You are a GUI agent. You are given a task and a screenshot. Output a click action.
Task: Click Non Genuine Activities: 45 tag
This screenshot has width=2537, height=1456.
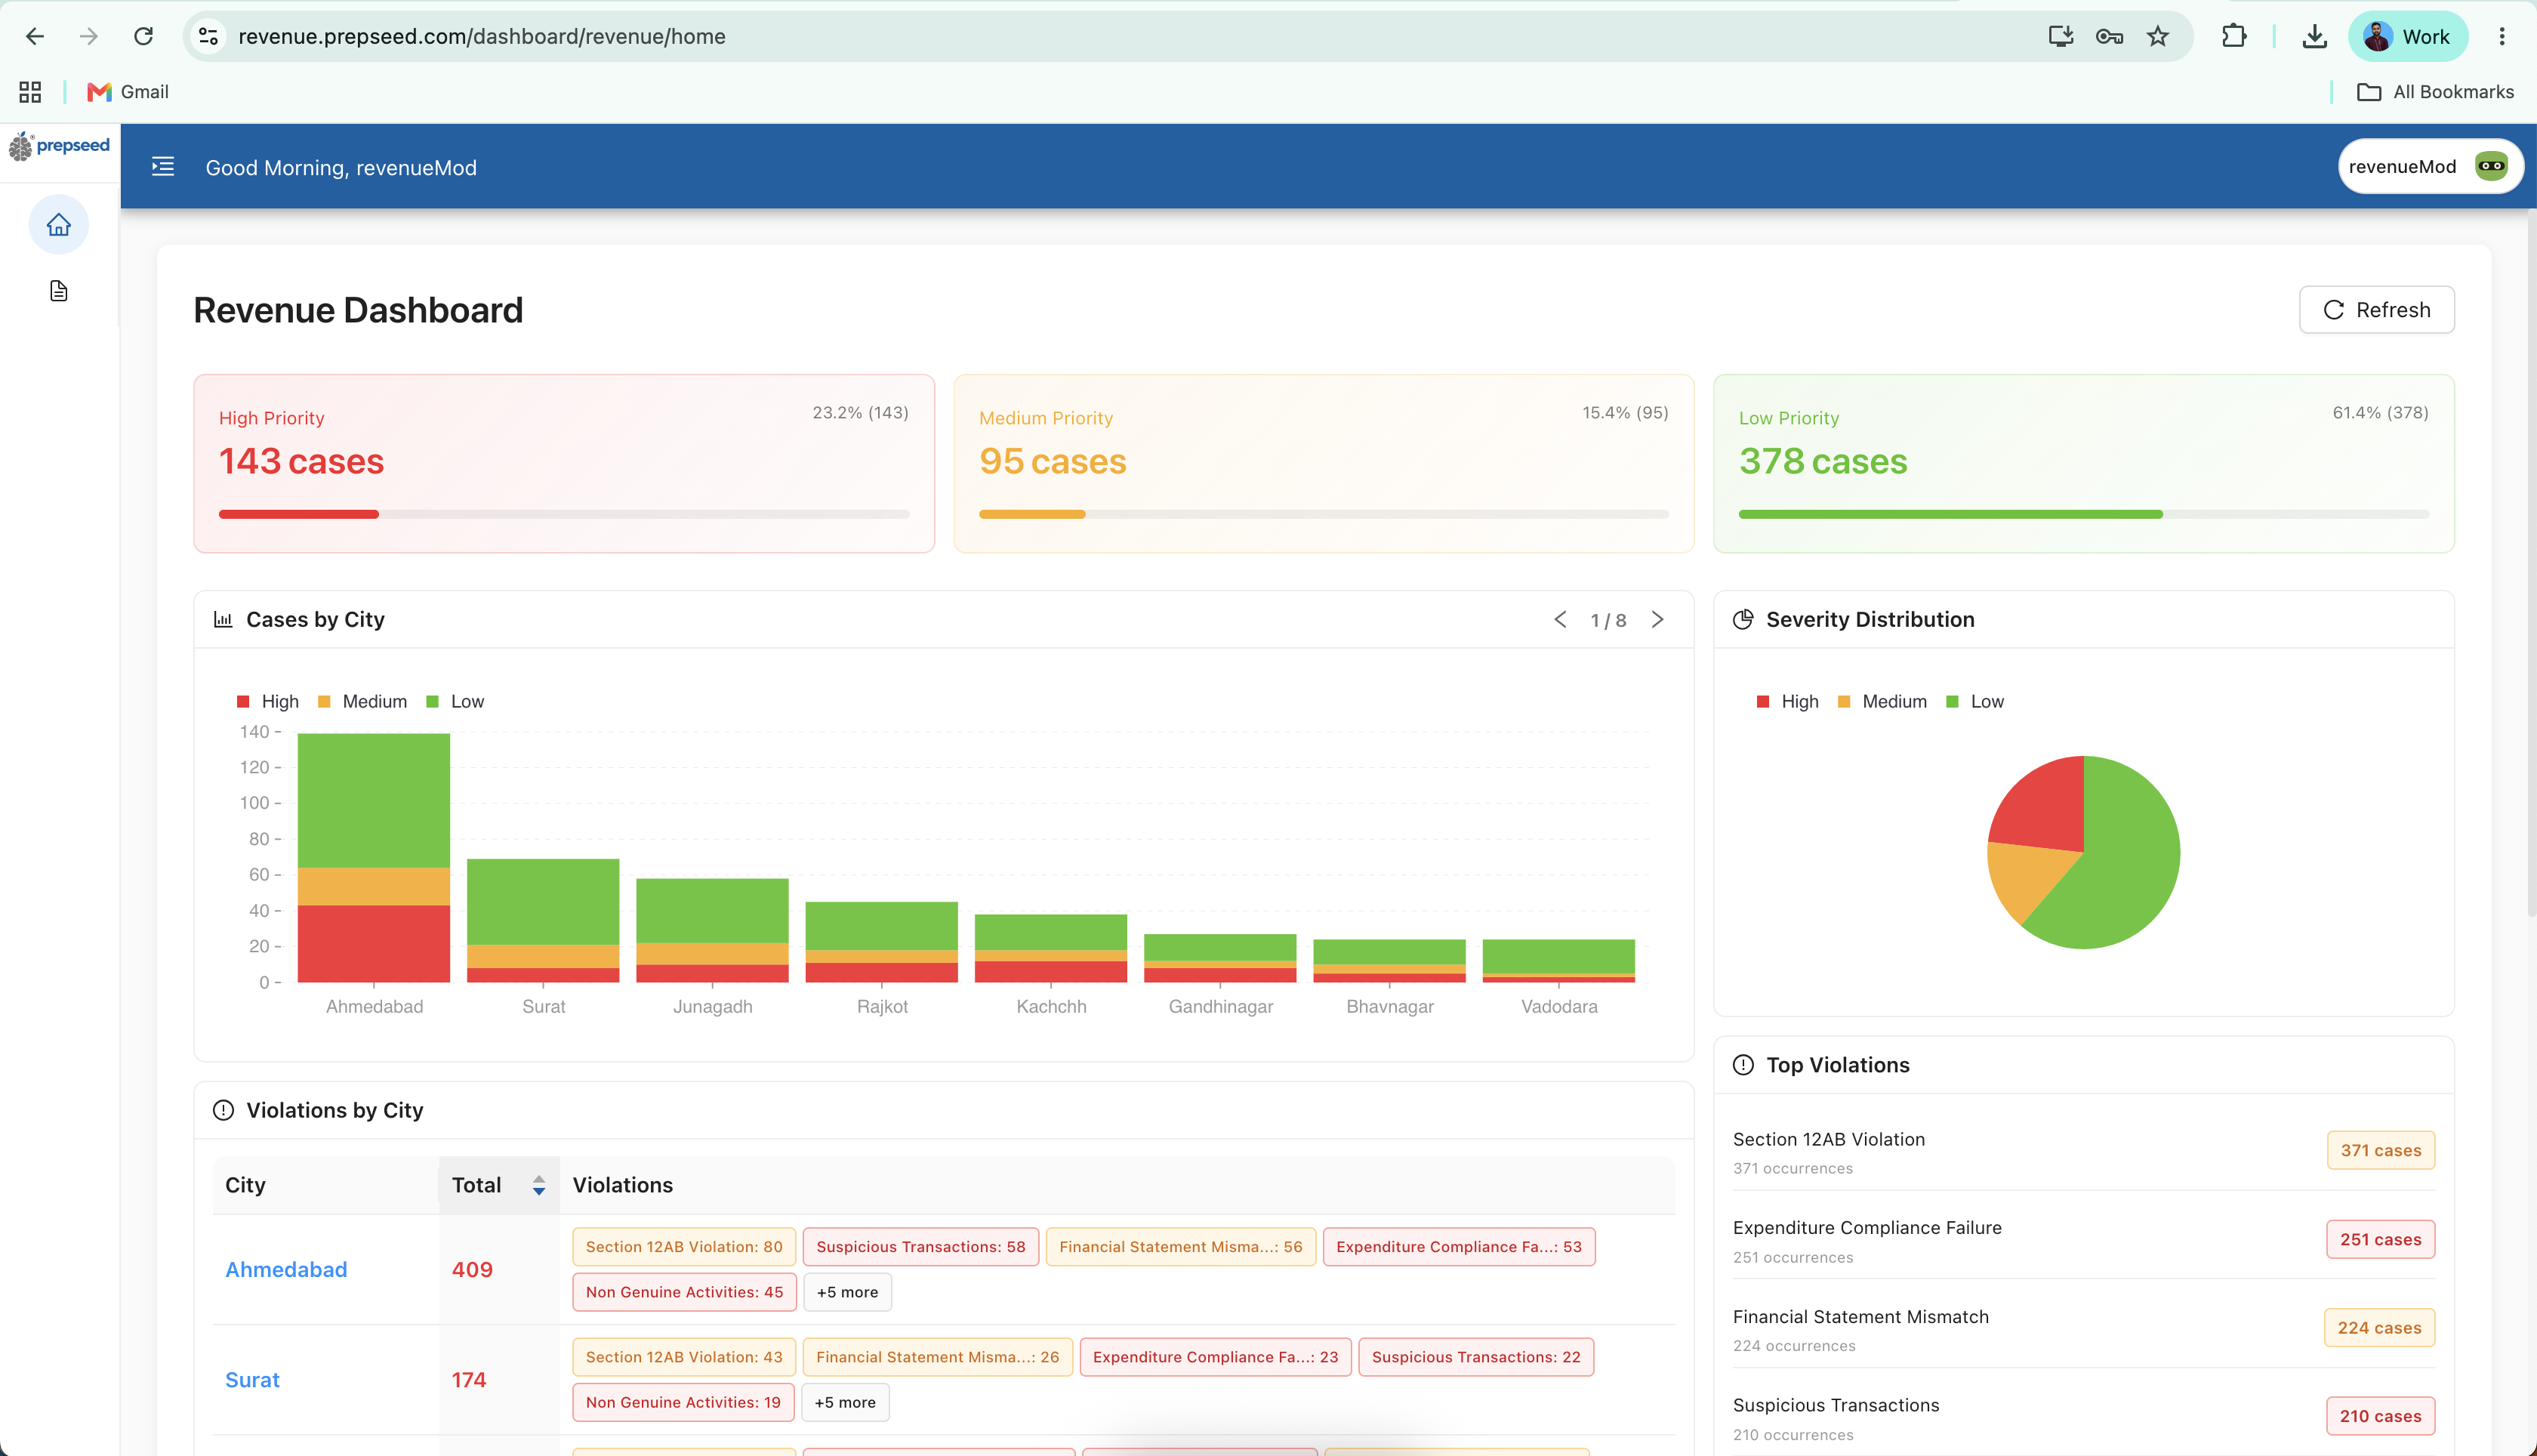(684, 1292)
